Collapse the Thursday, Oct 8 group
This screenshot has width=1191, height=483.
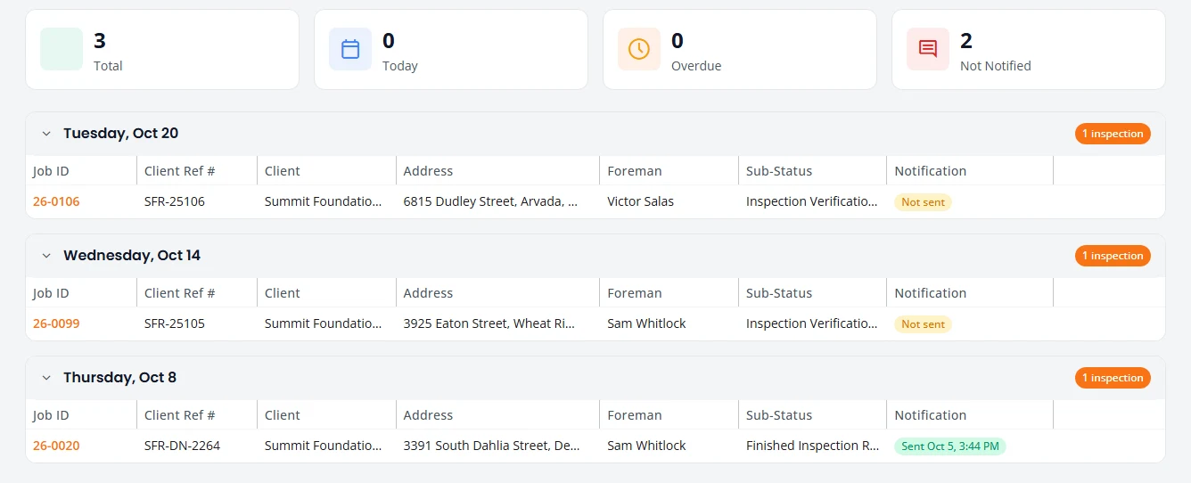click(46, 378)
